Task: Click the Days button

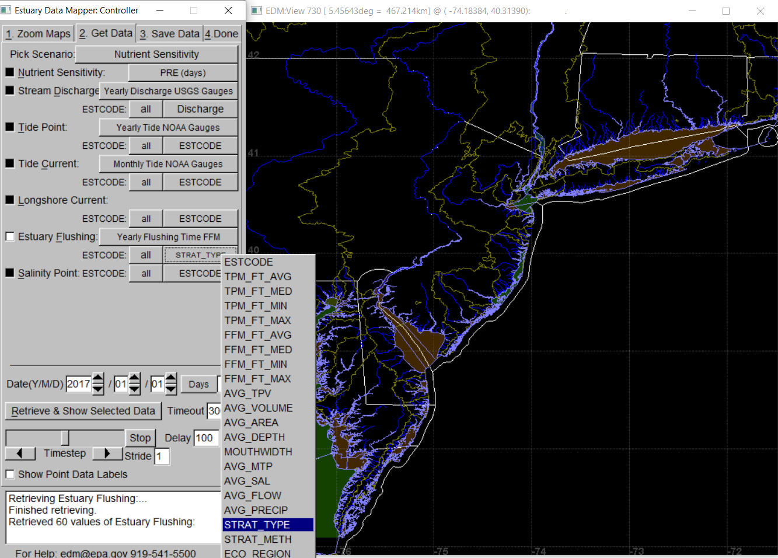Action: [x=198, y=384]
